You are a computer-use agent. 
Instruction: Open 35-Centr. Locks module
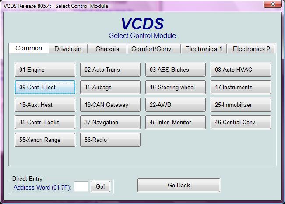(45, 122)
